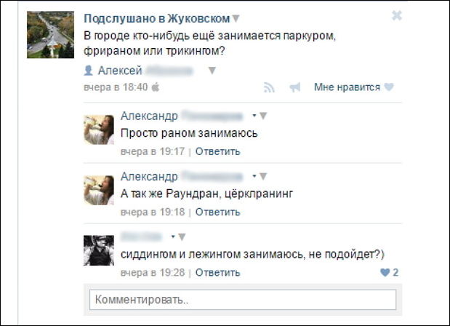Click the person icon before Алексей
This screenshot has width=450, height=326.
pyautogui.click(x=89, y=71)
